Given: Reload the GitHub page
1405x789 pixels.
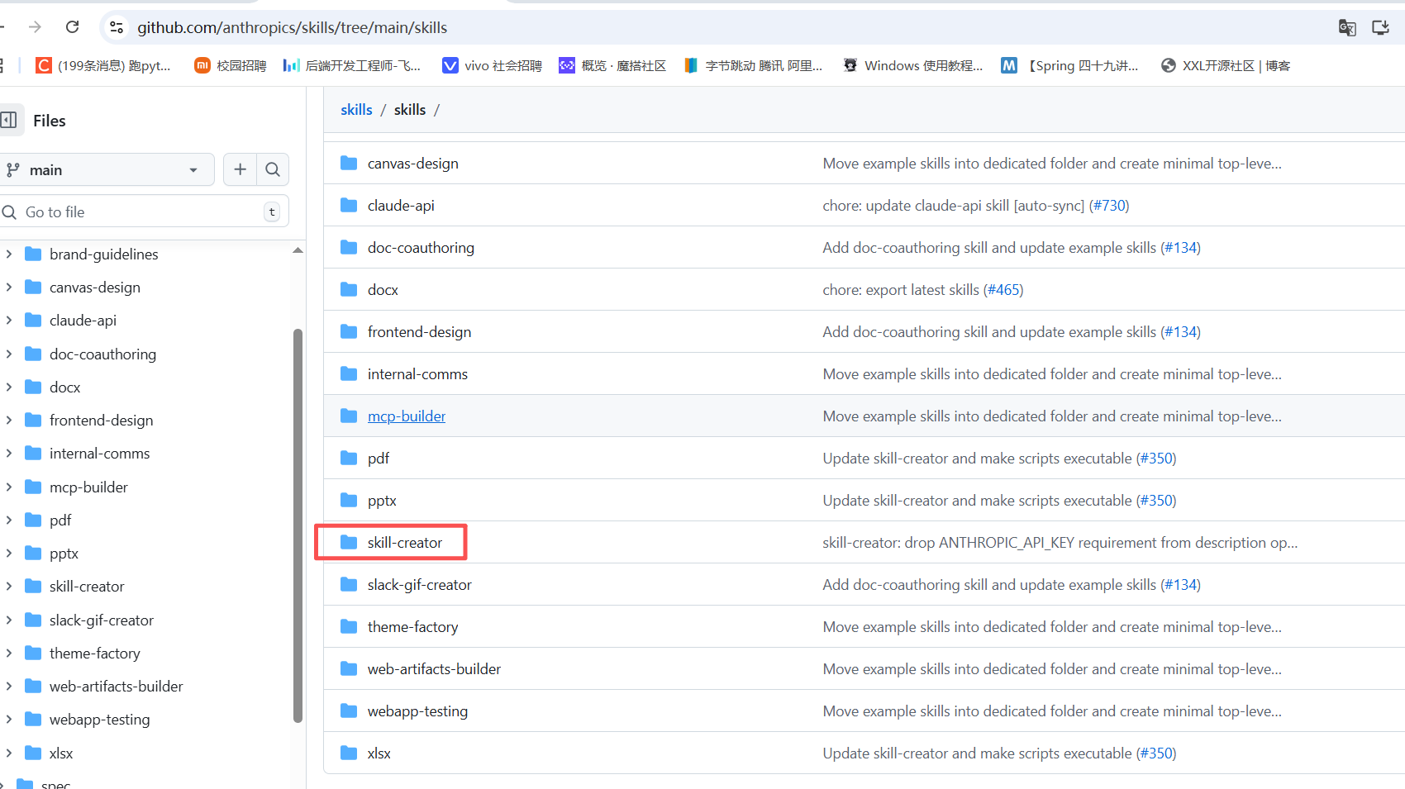Looking at the screenshot, I should tap(73, 27).
